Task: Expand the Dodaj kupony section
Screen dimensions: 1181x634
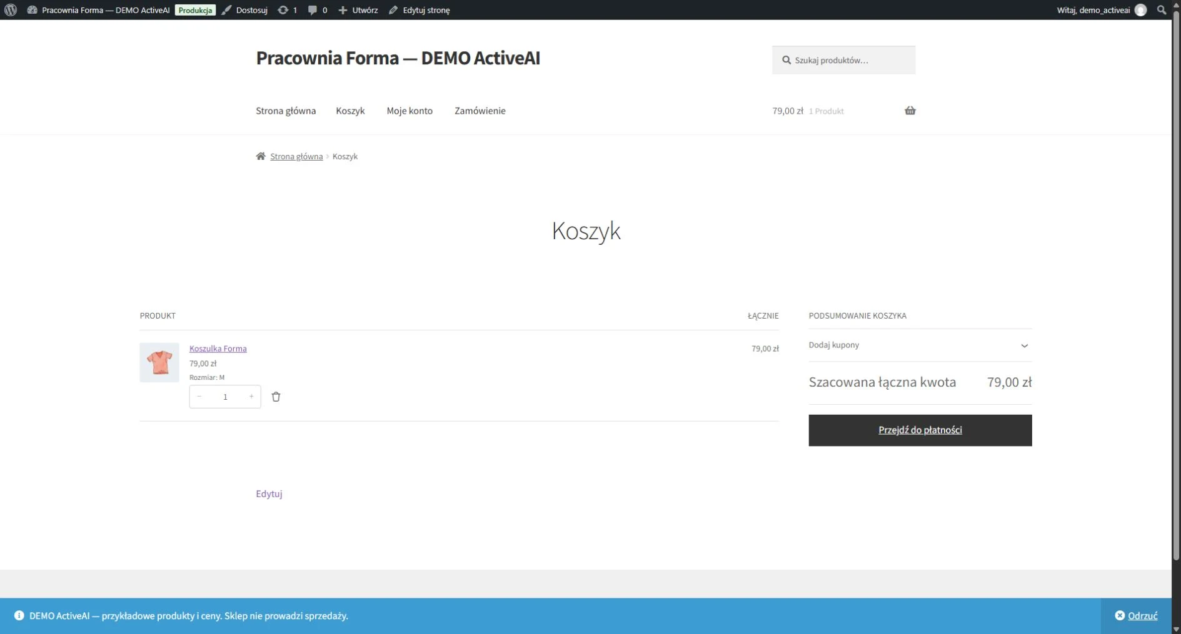Action: pyautogui.click(x=920, y=345)
